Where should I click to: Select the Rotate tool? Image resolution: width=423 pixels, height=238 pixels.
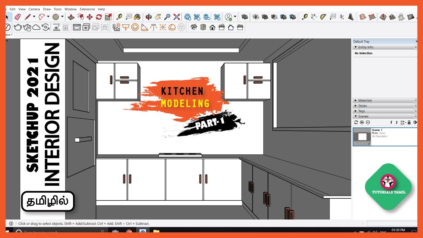click(x=99, y=17)
